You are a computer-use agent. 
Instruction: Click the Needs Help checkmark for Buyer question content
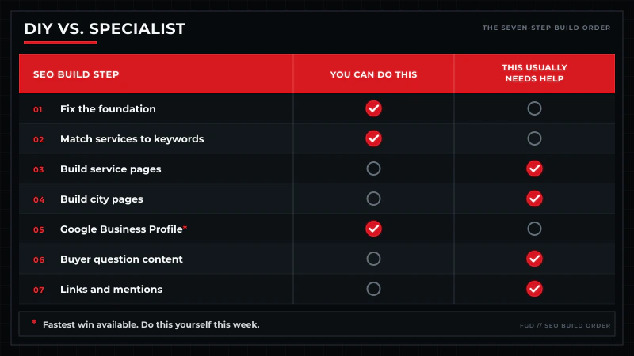(534, 259)
